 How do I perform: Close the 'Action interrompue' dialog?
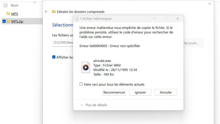click(x=178, y=19)
